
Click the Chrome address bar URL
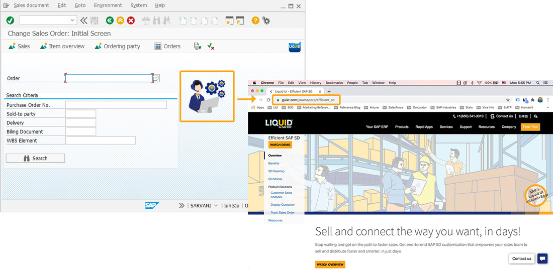[308, 100]
